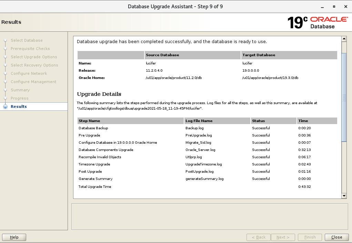The width and height of the screenshot is (352, 243).
Task: Select the Progress step
Action: coord(20,99)
